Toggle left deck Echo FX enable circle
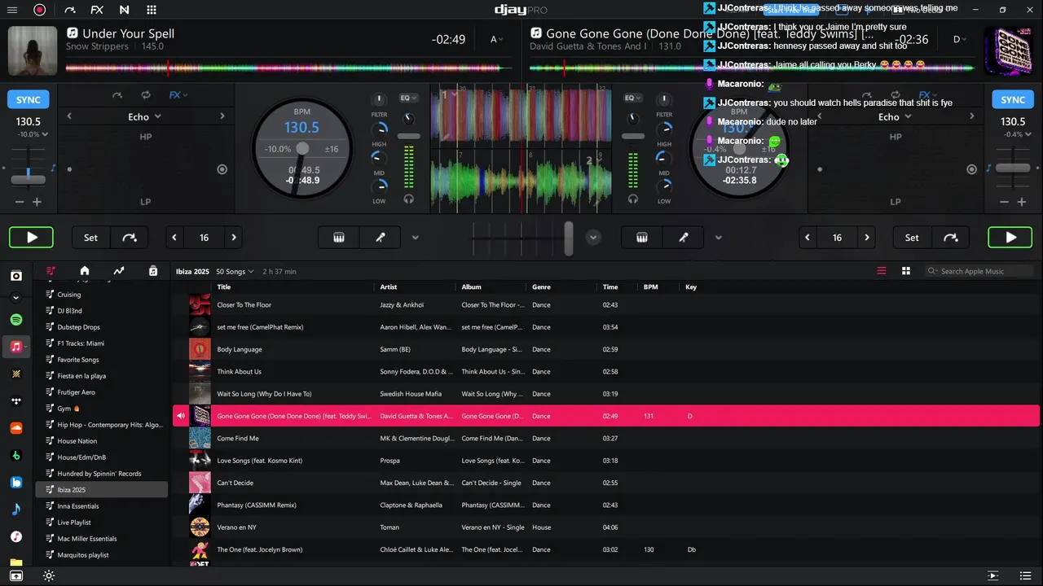 coord(222,169)
